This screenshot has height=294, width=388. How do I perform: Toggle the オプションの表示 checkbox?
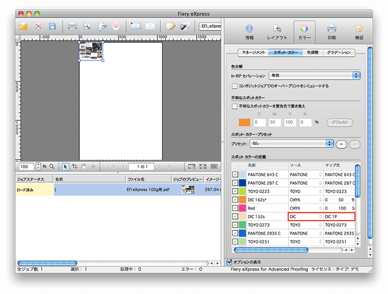(230, 262)
